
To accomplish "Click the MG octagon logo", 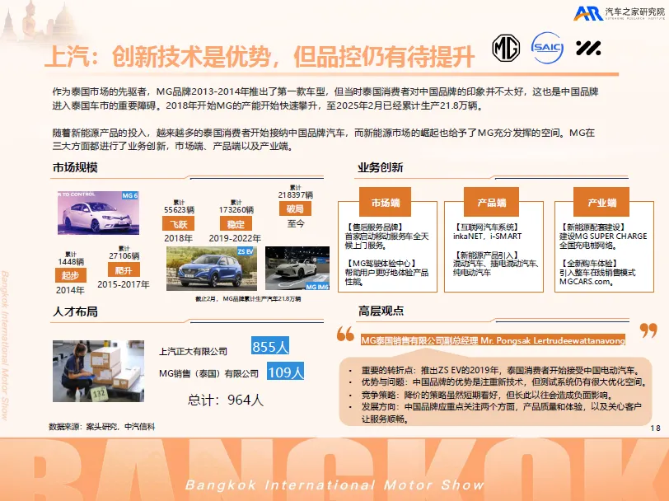I will point(506,48).
